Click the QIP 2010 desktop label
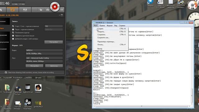 [x=38, y=78]
